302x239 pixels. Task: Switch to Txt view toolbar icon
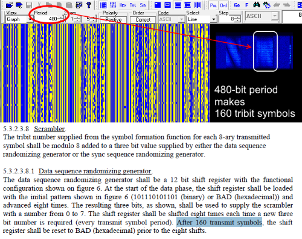tap(133, 5)
